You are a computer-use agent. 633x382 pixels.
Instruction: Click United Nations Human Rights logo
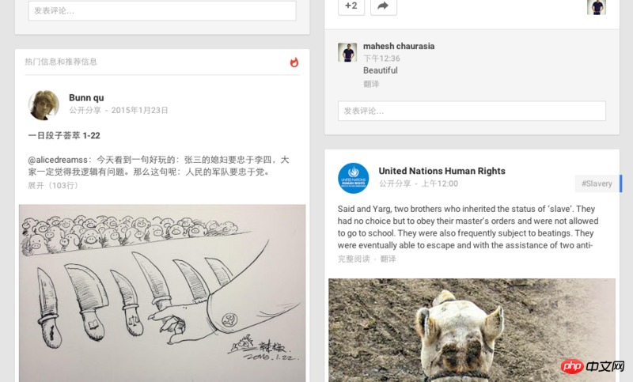pyautogui.click(x=353, y=178)
